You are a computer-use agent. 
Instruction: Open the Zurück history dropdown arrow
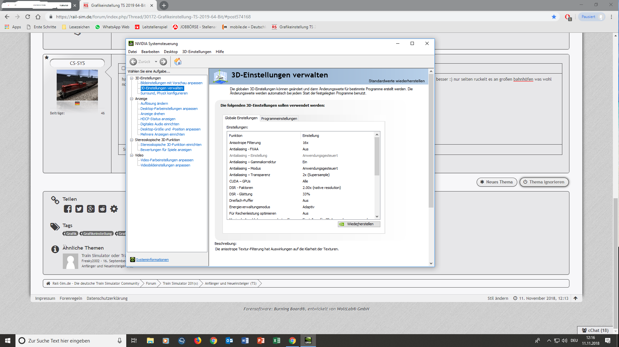[156, 62]
